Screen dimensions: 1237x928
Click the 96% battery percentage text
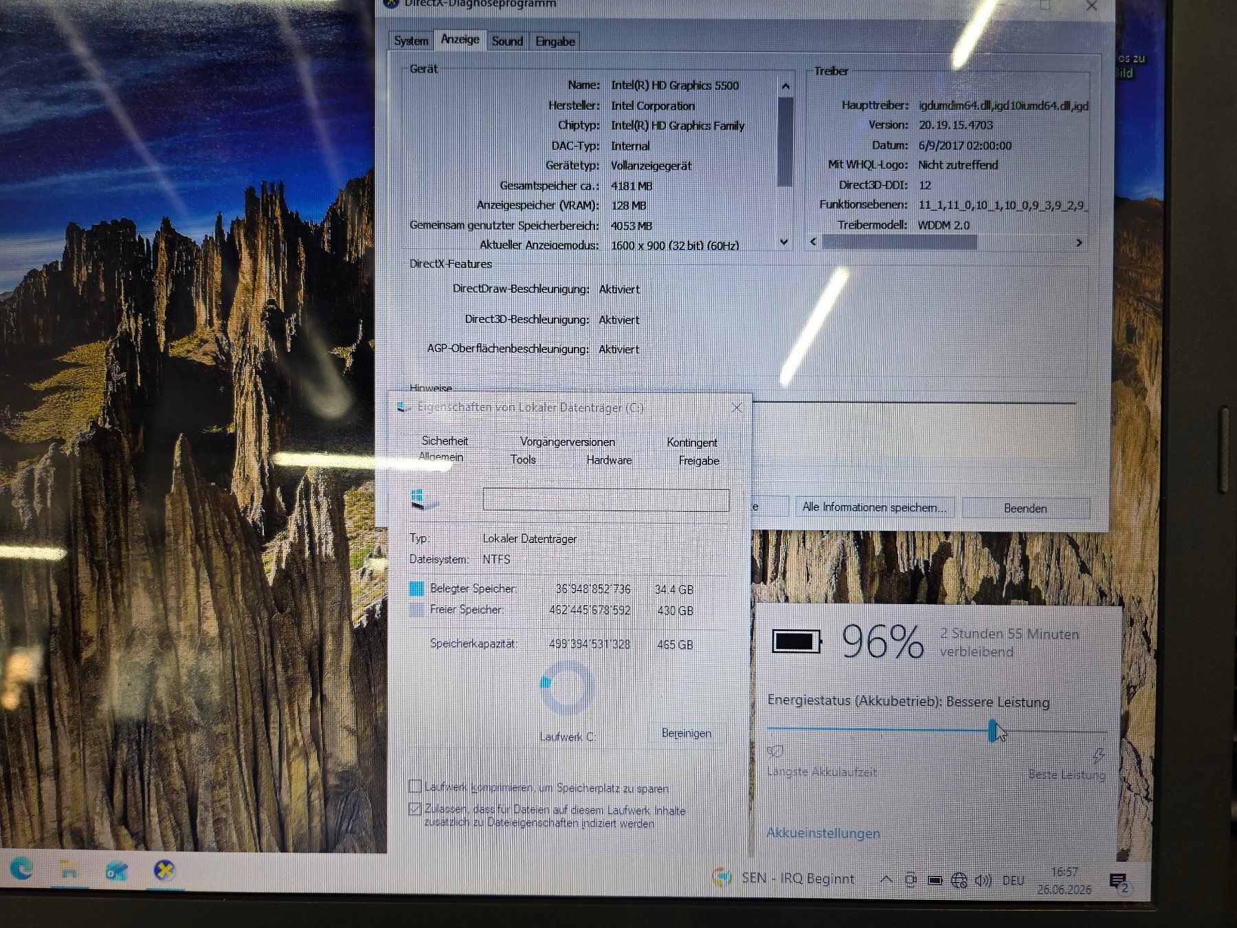click(x=882, y=642)
